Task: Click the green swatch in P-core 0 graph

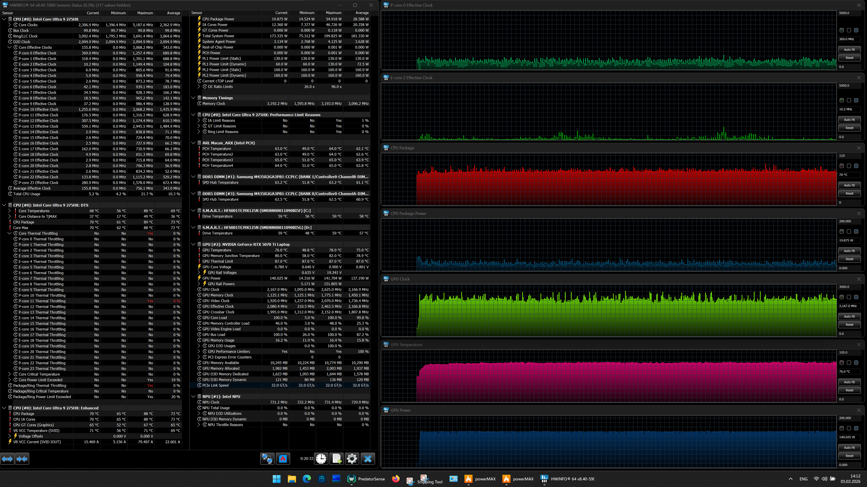Action: point(842,30)
